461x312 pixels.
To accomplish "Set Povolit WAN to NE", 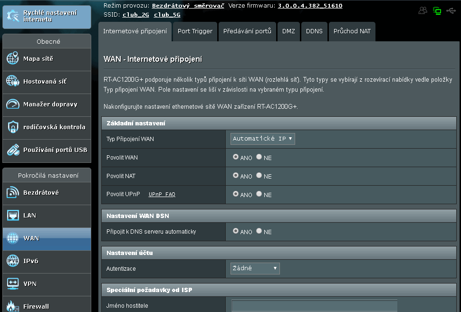I will coord(259,157).
